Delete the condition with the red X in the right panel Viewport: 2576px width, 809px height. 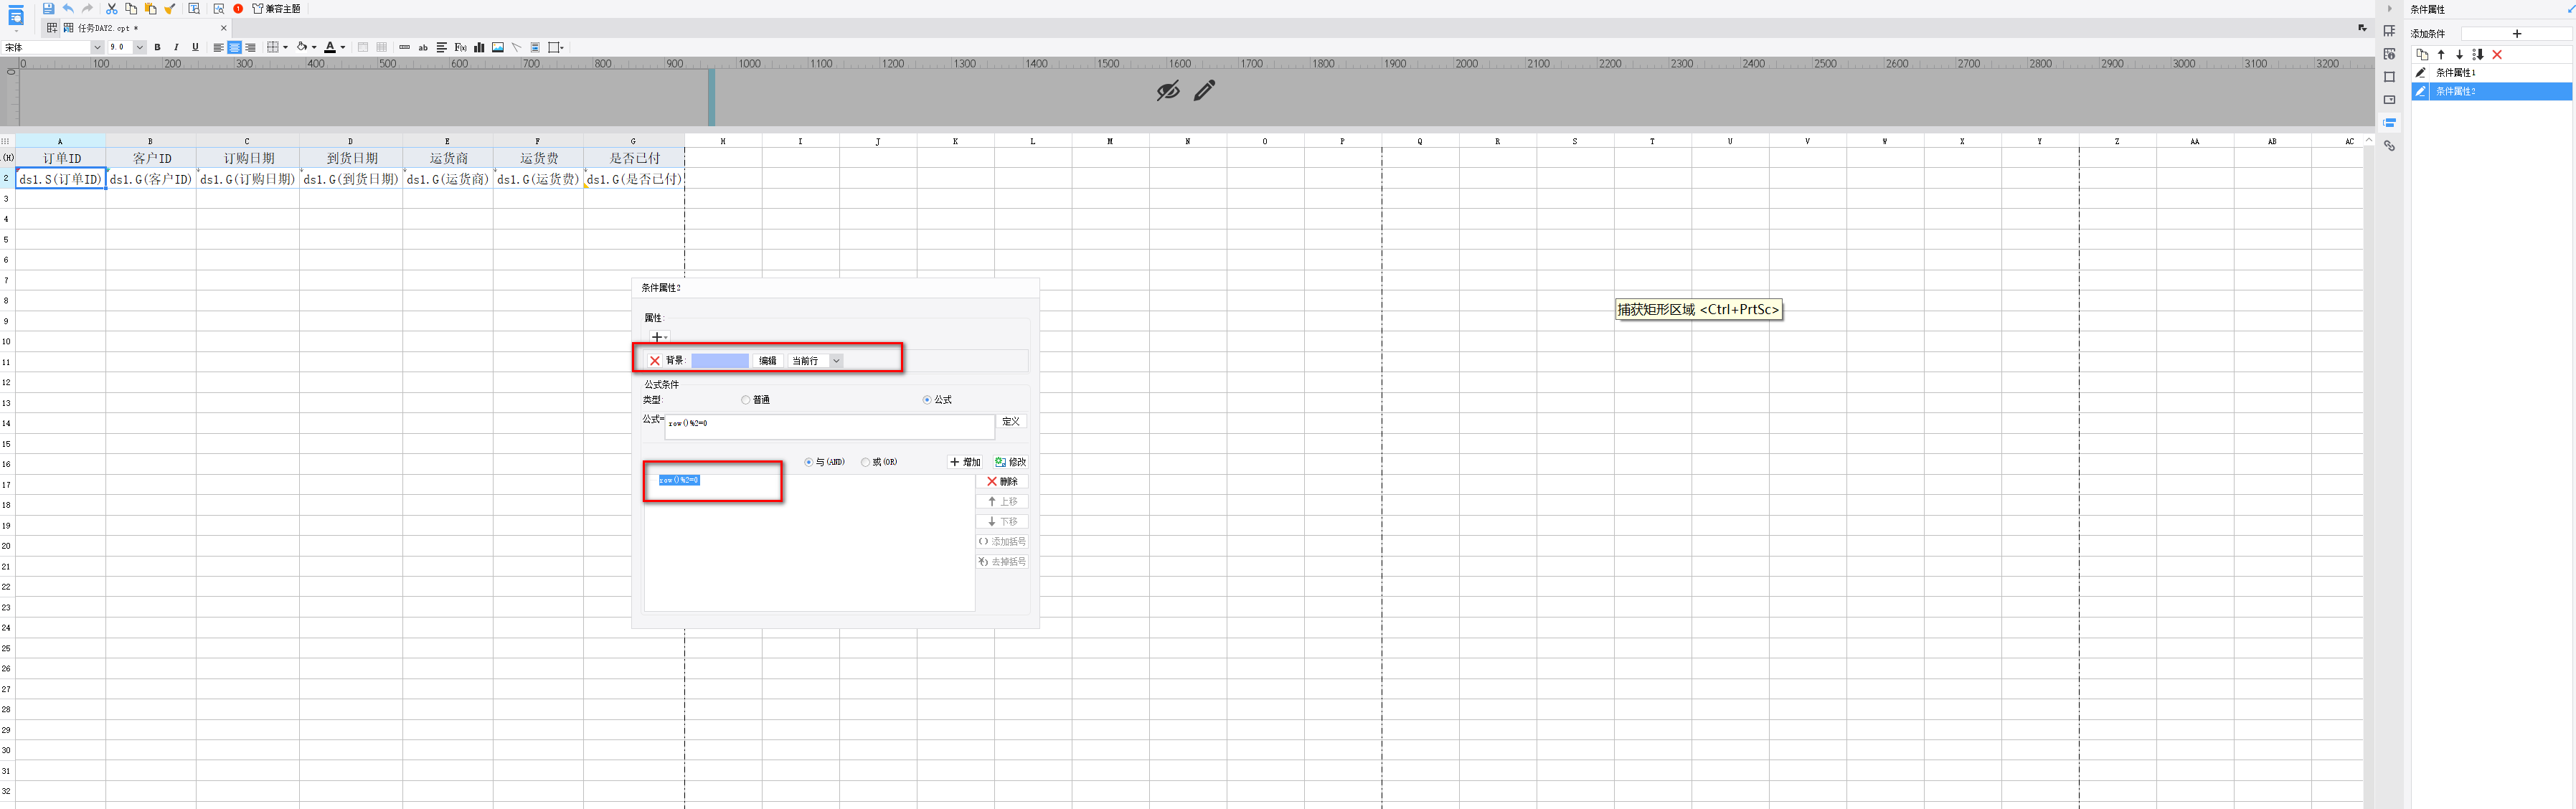pyautogui.click(x=2497, y=55)
